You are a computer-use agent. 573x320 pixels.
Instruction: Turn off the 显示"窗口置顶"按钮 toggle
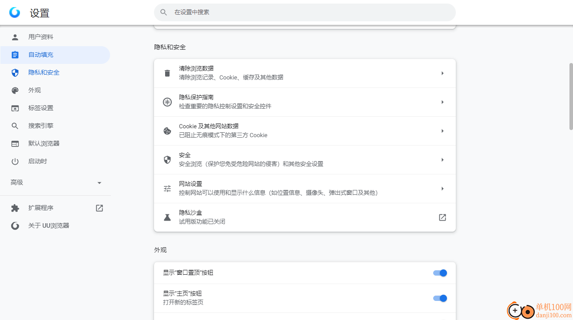pos(440,273)
